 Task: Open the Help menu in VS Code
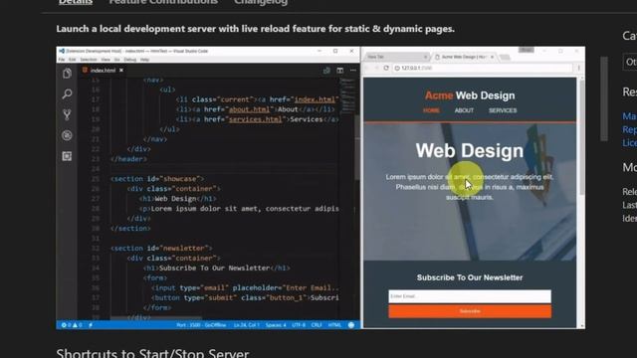[x=144, y=60]
